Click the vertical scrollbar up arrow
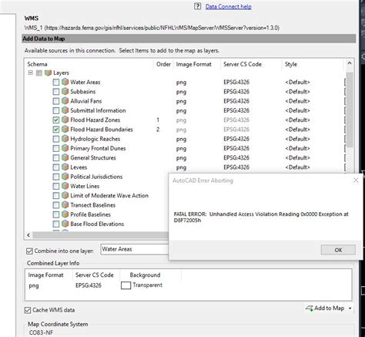This screenshot has height=337, width=365. pyautogui.click(x=350, y=63)
